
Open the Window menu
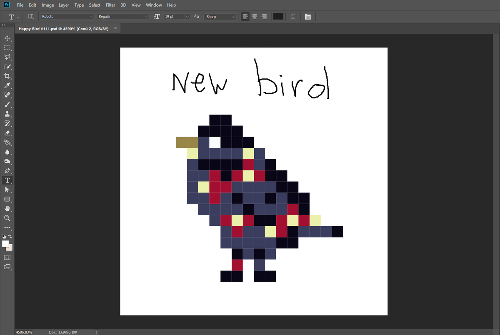pos(154,5)
